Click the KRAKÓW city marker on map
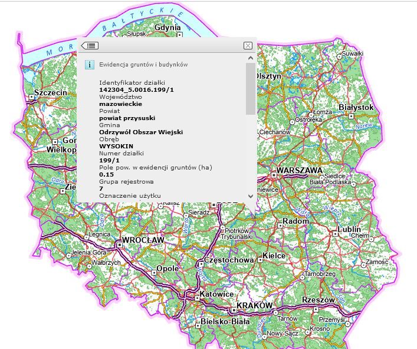This screenshot has height=349, width=417. point(234,310)
